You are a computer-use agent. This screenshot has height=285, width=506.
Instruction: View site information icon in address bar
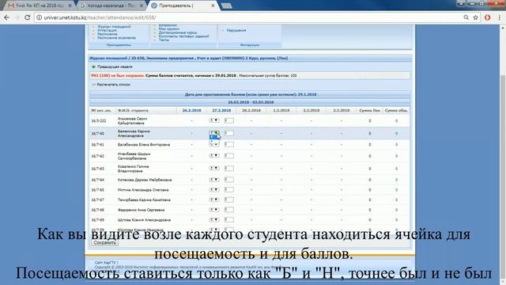point(39,17)
